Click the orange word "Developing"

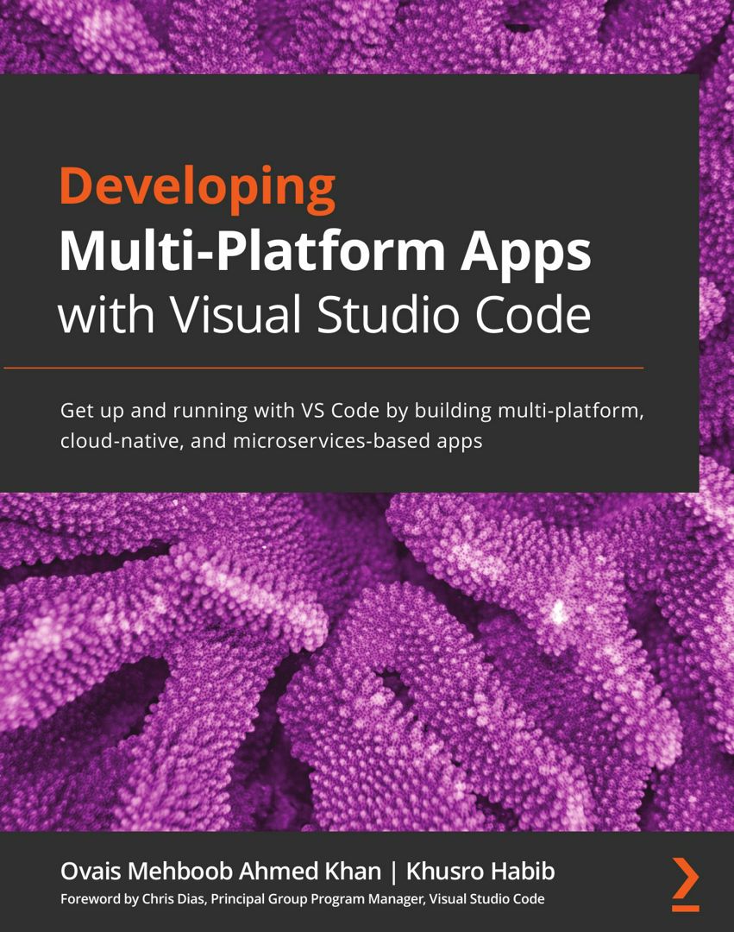(x=198, y=189)
